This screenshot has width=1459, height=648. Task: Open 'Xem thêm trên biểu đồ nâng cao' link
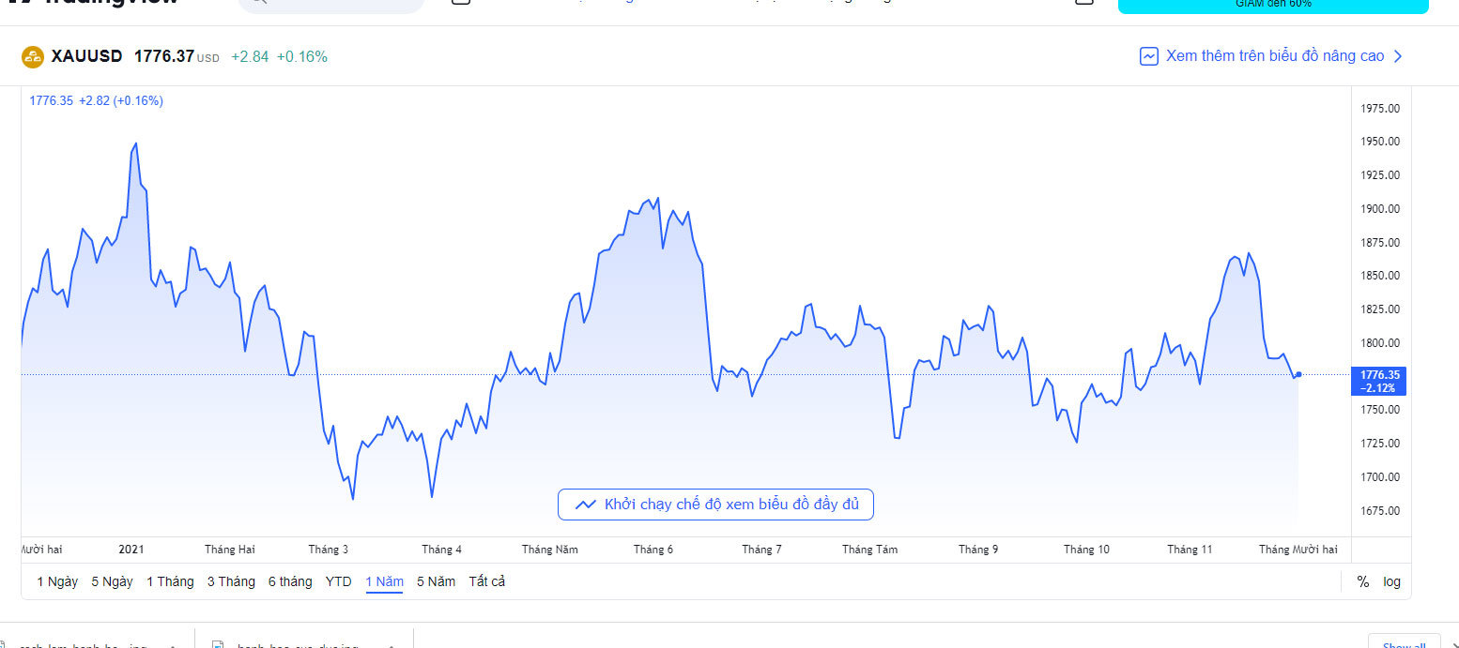point(1274,56)
